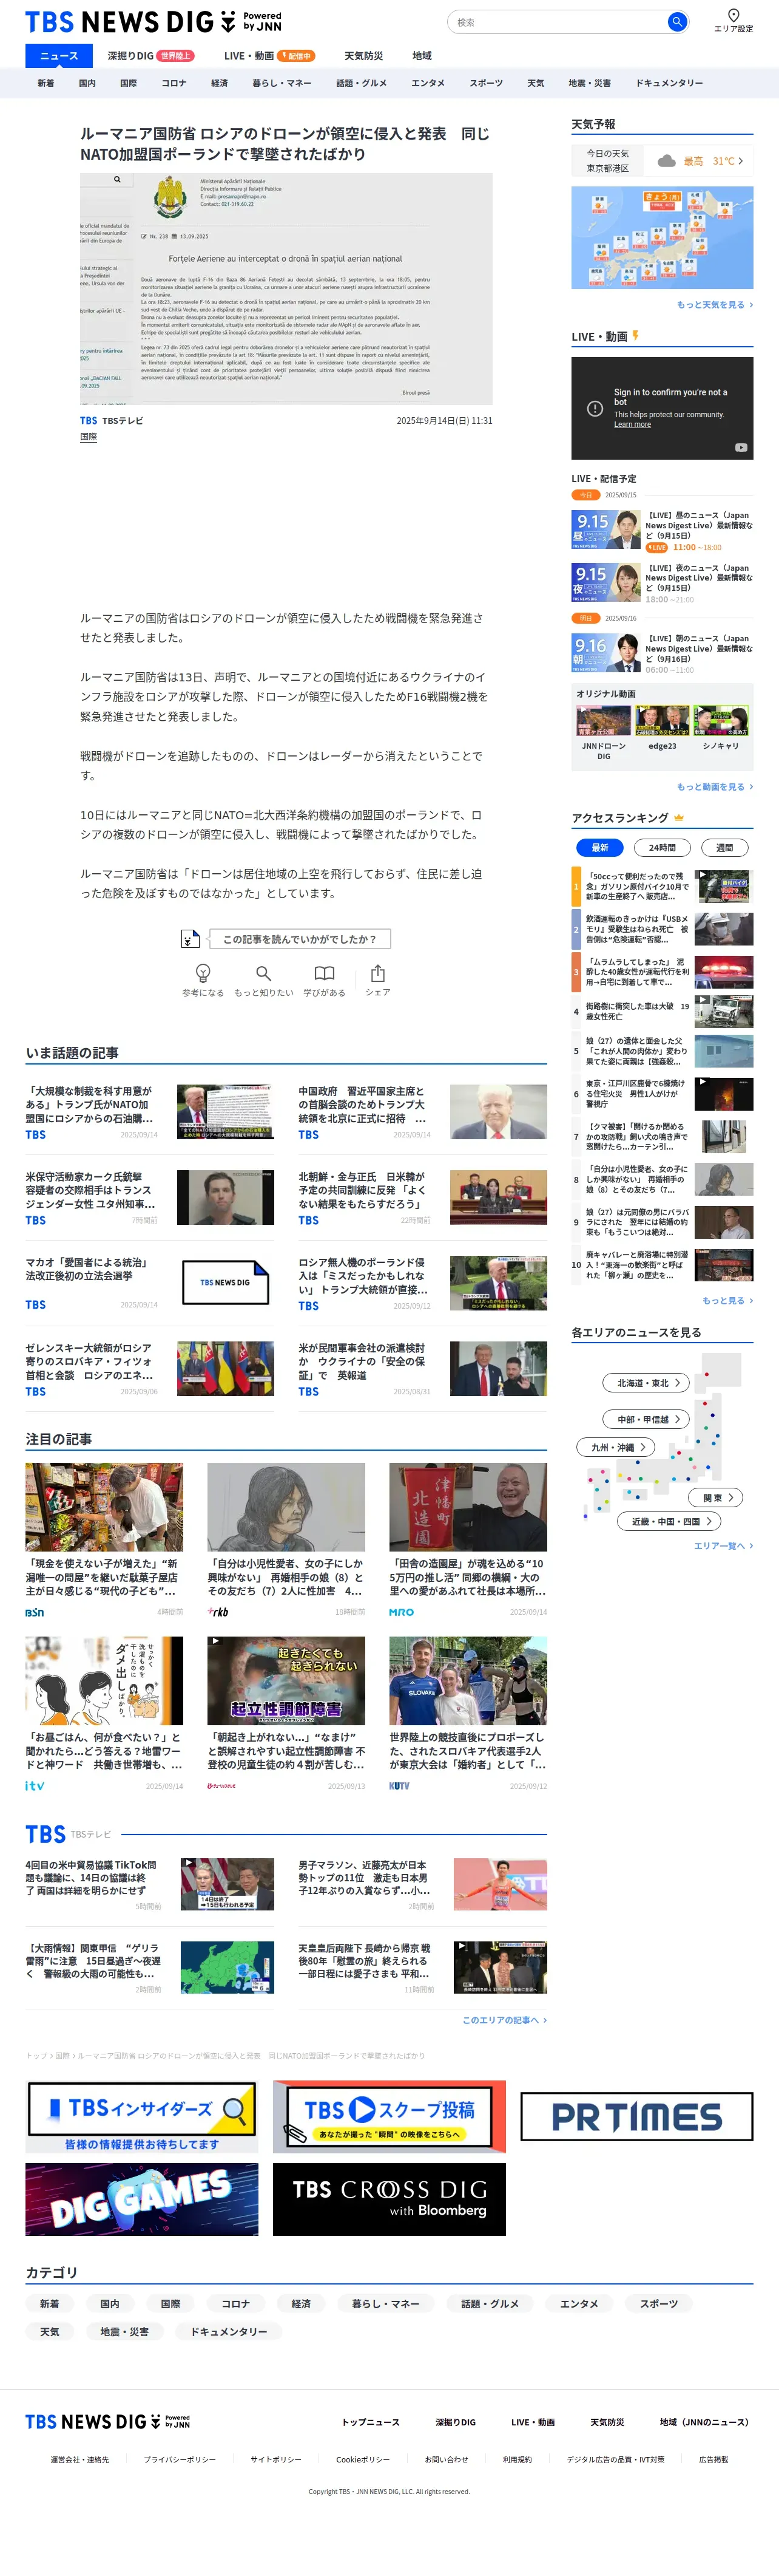The width and height of the screenshot is (779, 2576).
Task: Click 'このエリアの記事へ' link
Action: (x=504, y=2020)
